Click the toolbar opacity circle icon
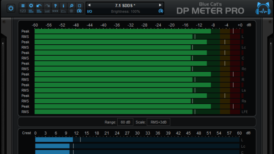This screenshot has height=154, width=274. (79, 11)
